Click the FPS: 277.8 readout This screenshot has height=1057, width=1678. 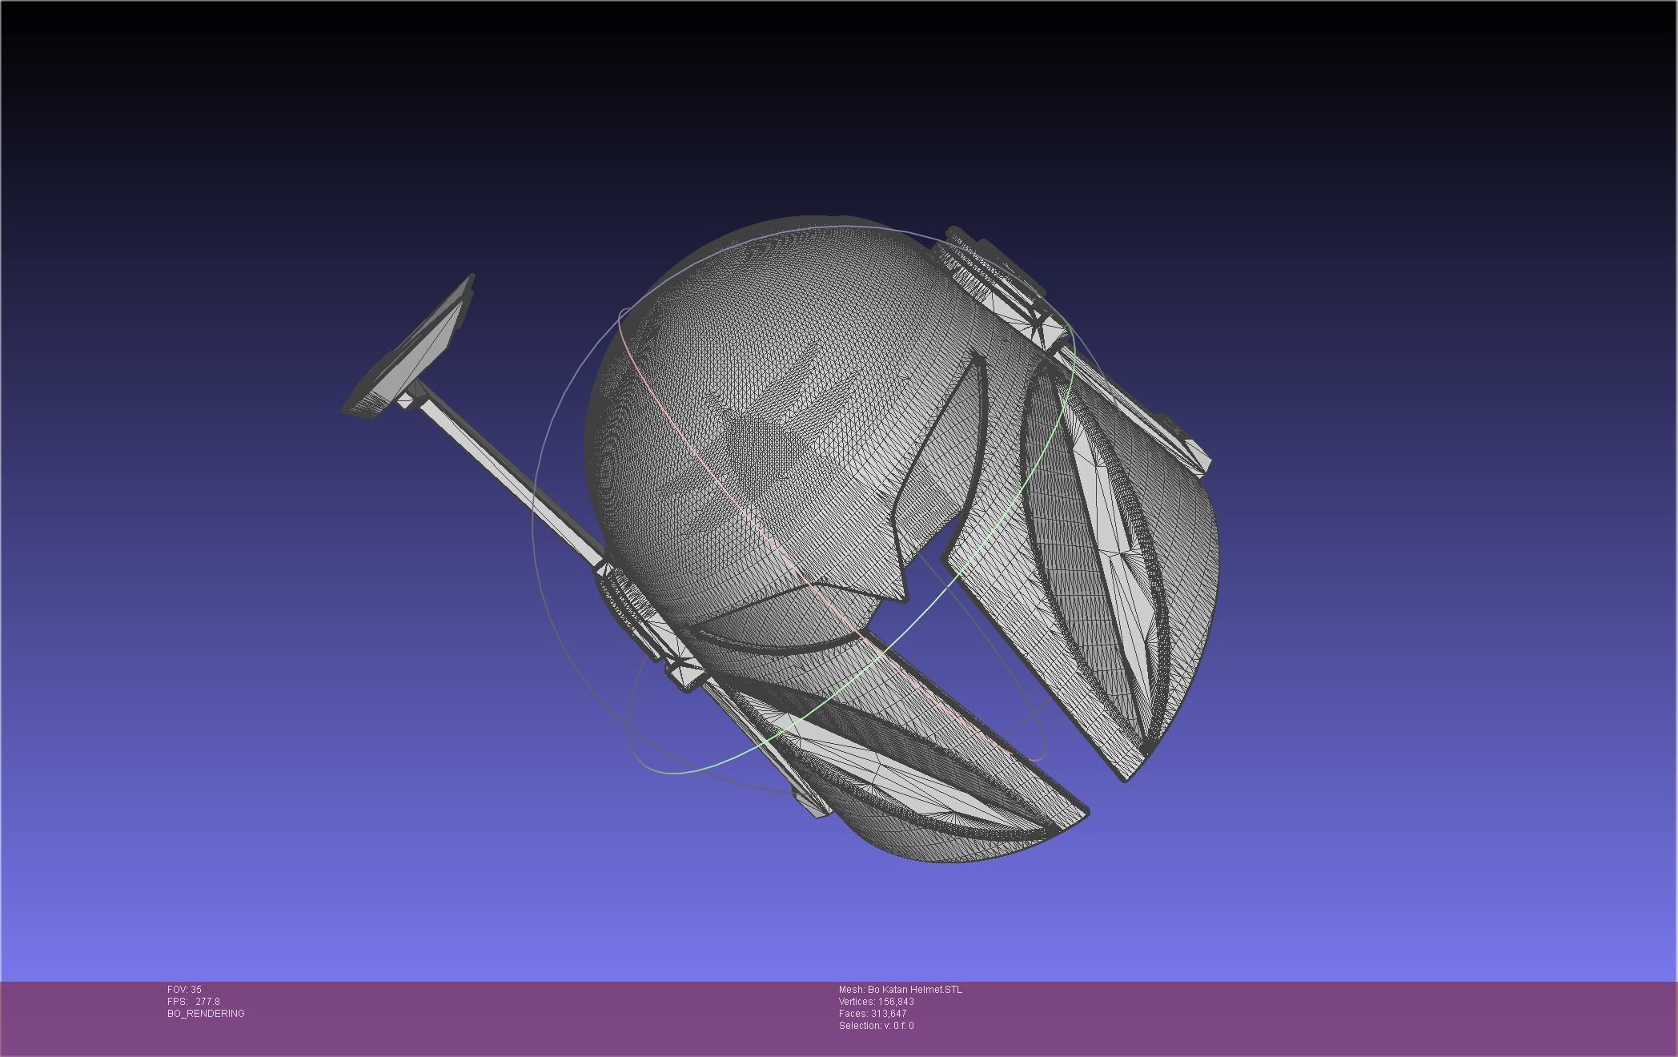point(193,1002)
